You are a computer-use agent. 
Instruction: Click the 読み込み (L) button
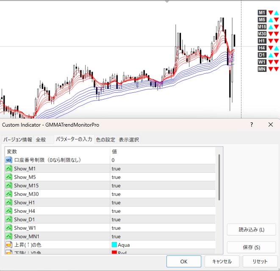pos(252,230)
